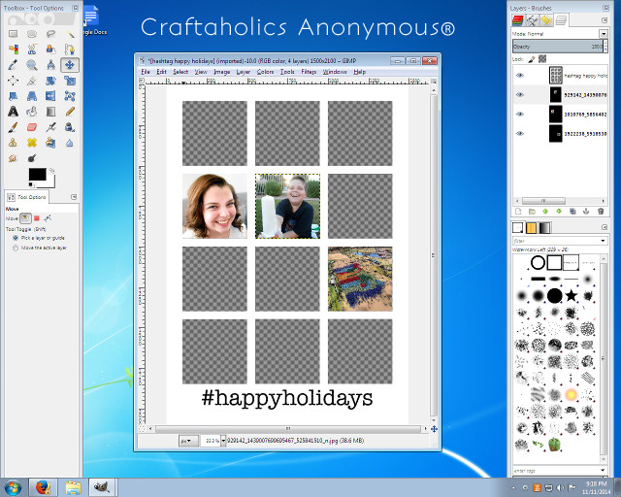Select the Measure compass tool
Image resolution: width=621 pixels, height=497 pixels.
pyautogui.click(x=50, y=65)
